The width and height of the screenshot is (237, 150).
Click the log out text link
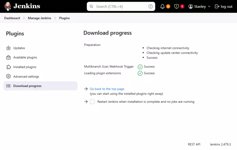click(226, 7)
